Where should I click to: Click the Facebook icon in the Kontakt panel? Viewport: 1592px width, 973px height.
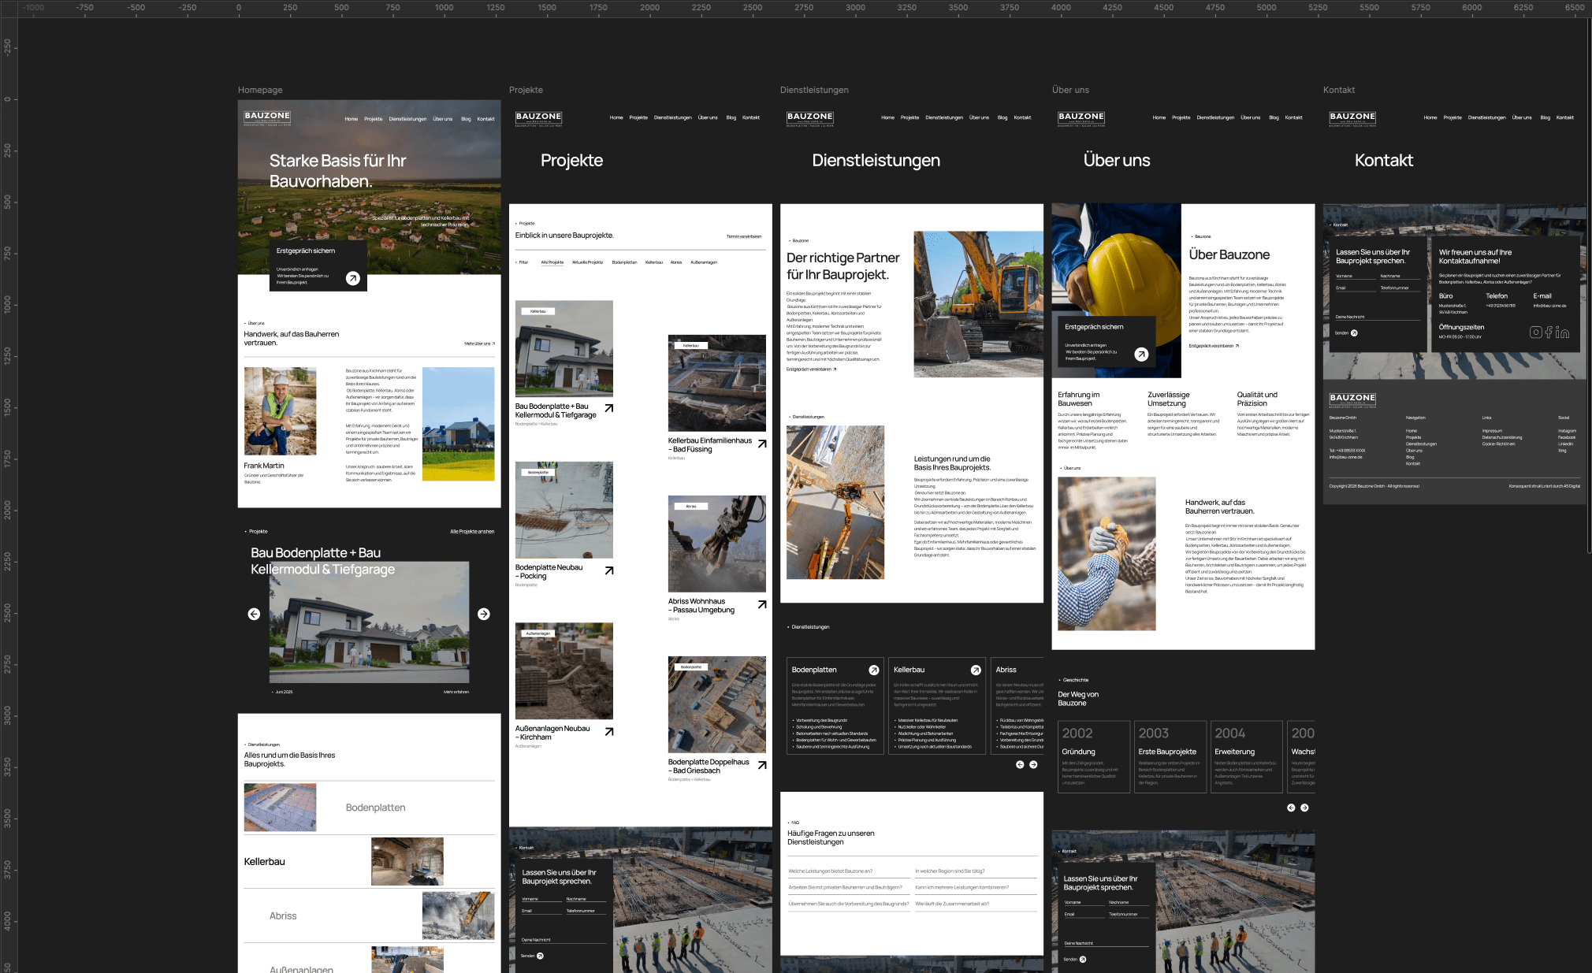(x=1549, y=332)
